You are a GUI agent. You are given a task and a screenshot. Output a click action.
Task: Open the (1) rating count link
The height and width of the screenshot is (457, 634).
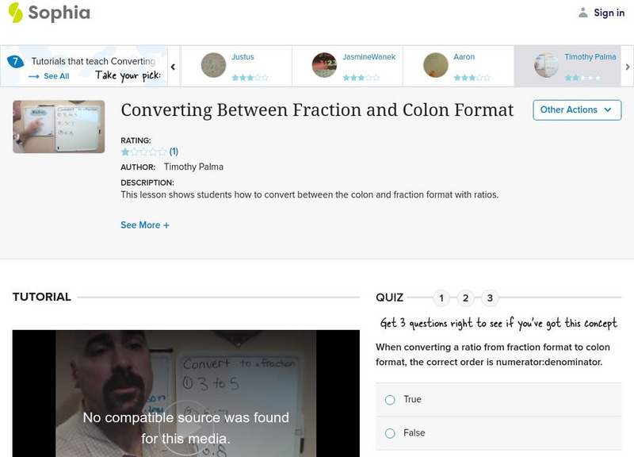174,152
